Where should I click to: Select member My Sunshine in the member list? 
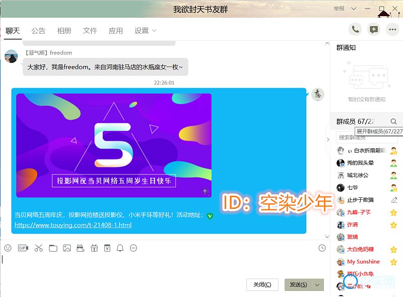click(x=363, y=262)
